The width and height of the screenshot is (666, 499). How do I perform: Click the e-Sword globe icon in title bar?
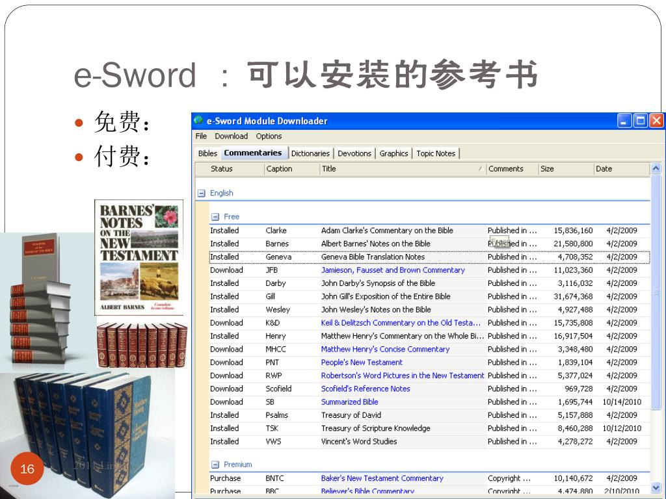(x=198, y=120)
